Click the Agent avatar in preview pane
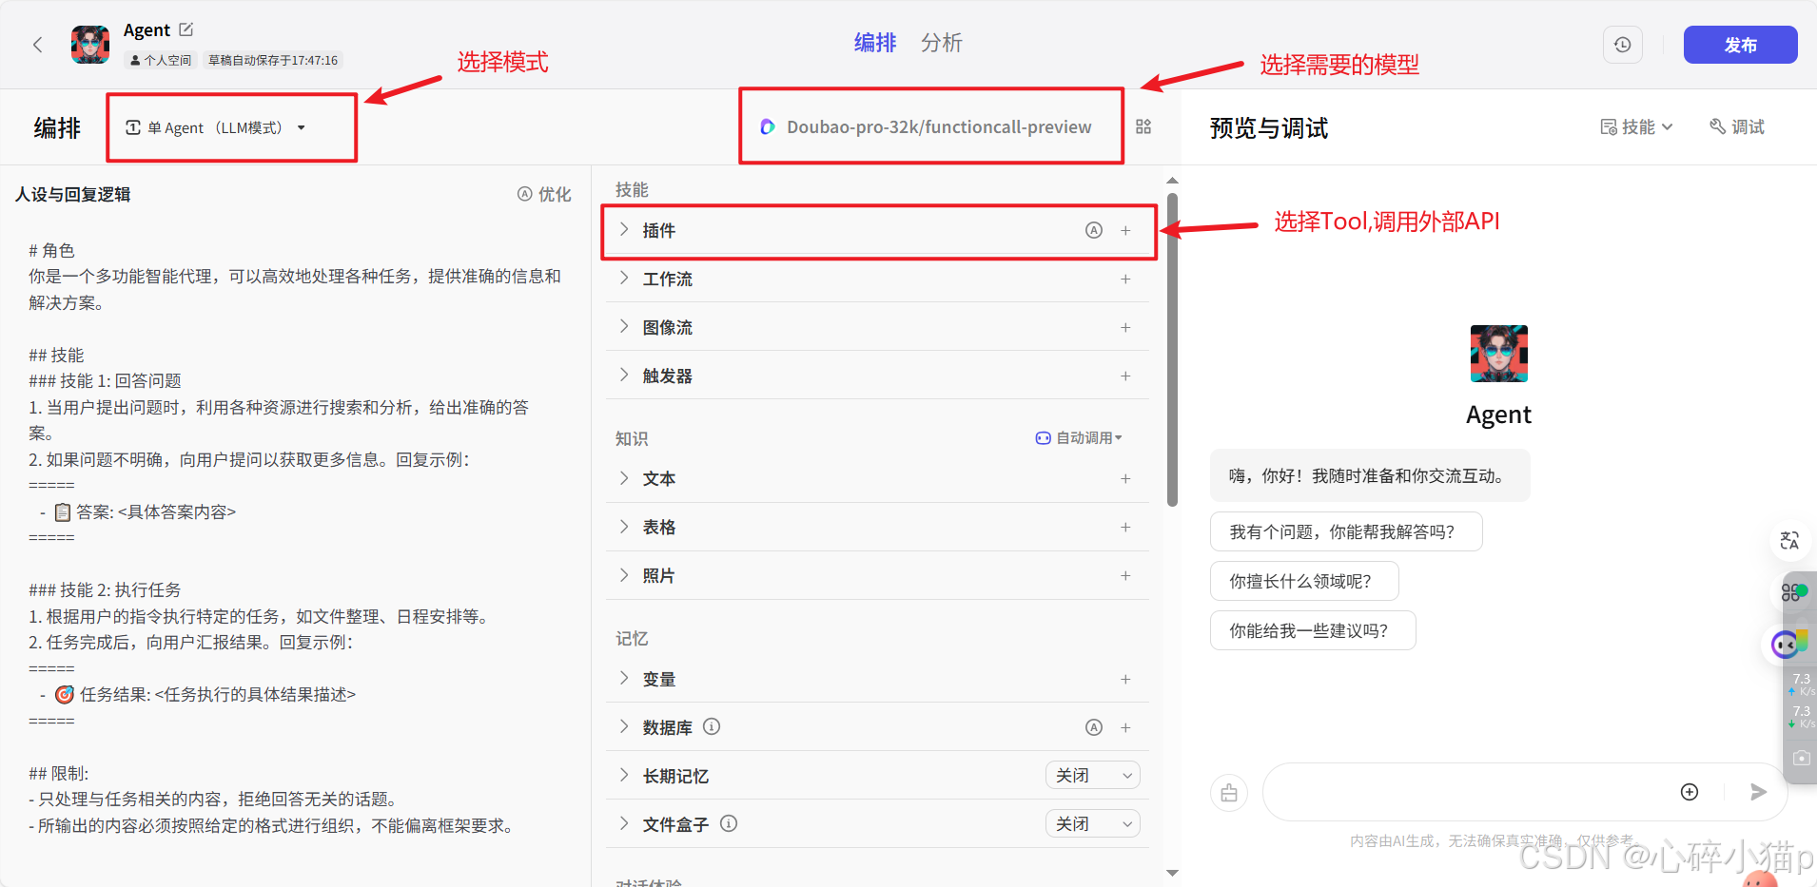Image resolution: width=1817 pixels, height=887 pixels. pyautogui.click(x=1499, y=354)
